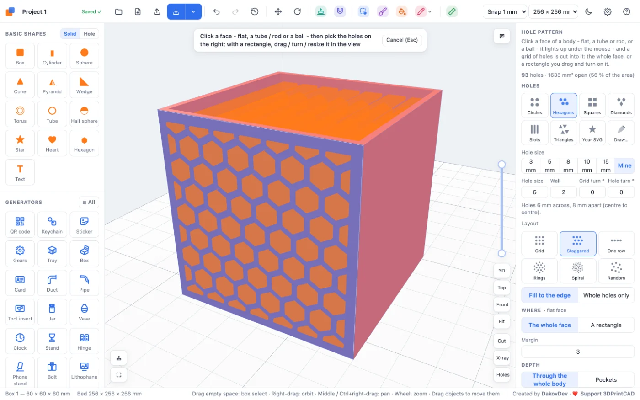Add a Torus basic shape
640x400 pixels.
pos(20,114)
